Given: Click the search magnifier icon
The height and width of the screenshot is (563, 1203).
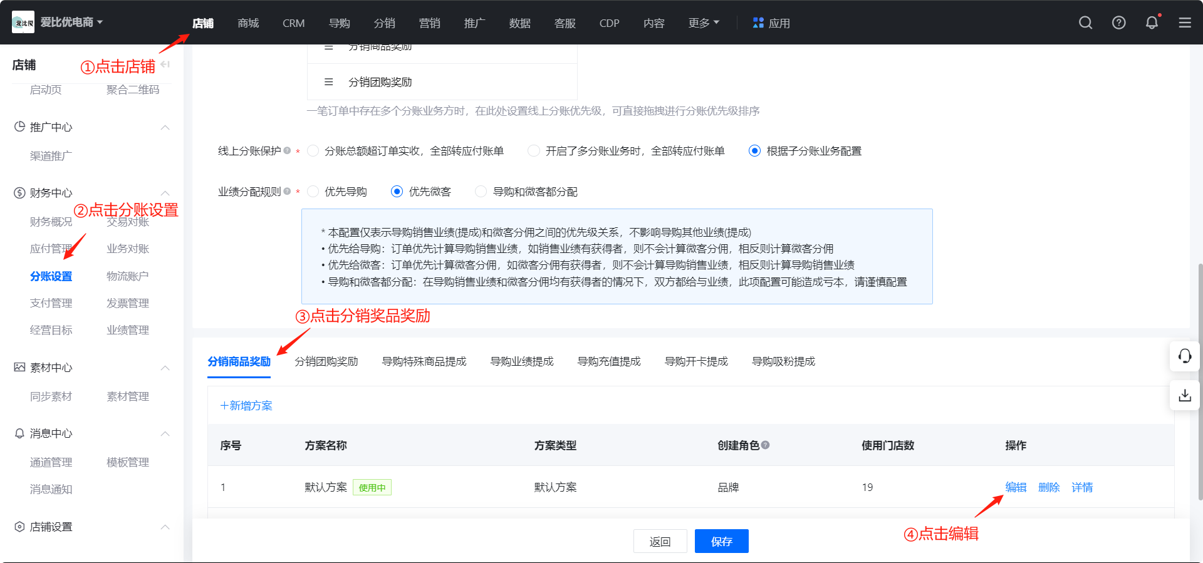Looking at the screenshot, I should 1085,23.
